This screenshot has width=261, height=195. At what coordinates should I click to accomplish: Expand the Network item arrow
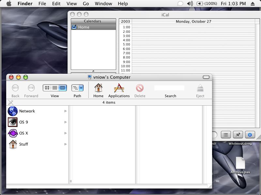click(x=66, y=111)
